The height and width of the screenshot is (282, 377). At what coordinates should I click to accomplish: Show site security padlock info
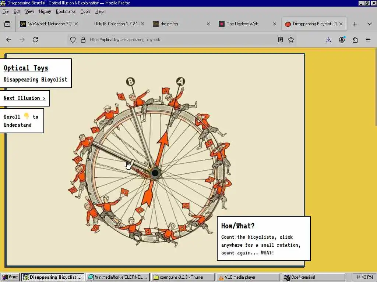coord(83,40)
